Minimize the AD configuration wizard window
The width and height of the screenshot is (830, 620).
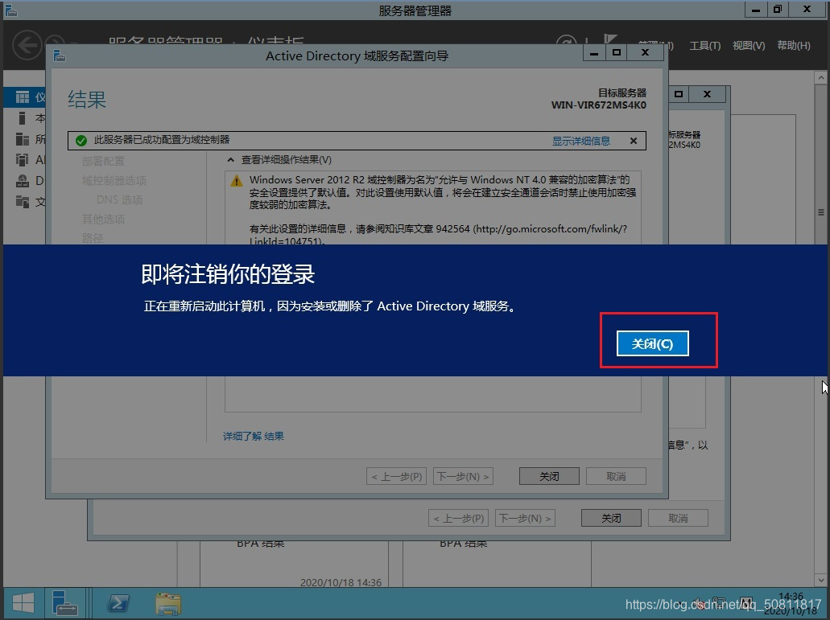(x=594, y=52)
